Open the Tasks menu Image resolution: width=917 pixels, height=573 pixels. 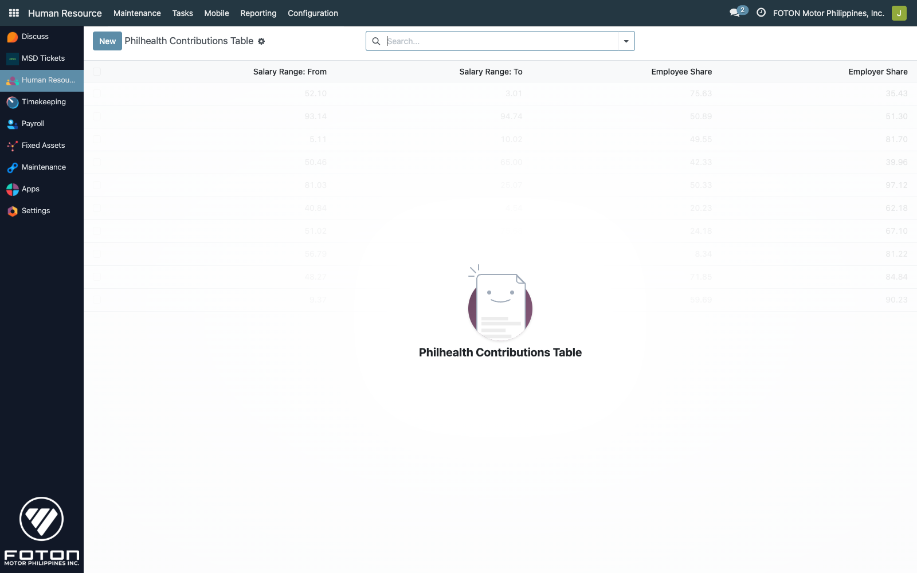pos(182,13)
